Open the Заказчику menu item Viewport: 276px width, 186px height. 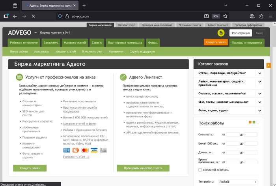pyautogui.click(x=51, y=43)
